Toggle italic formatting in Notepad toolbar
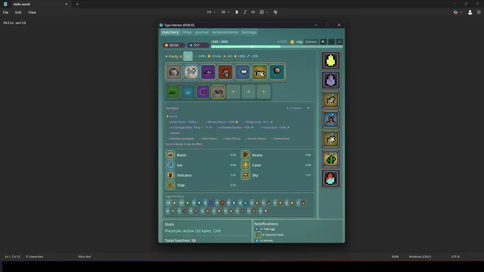The height and width of the screenshot is (272, 484). click(245, 12)
